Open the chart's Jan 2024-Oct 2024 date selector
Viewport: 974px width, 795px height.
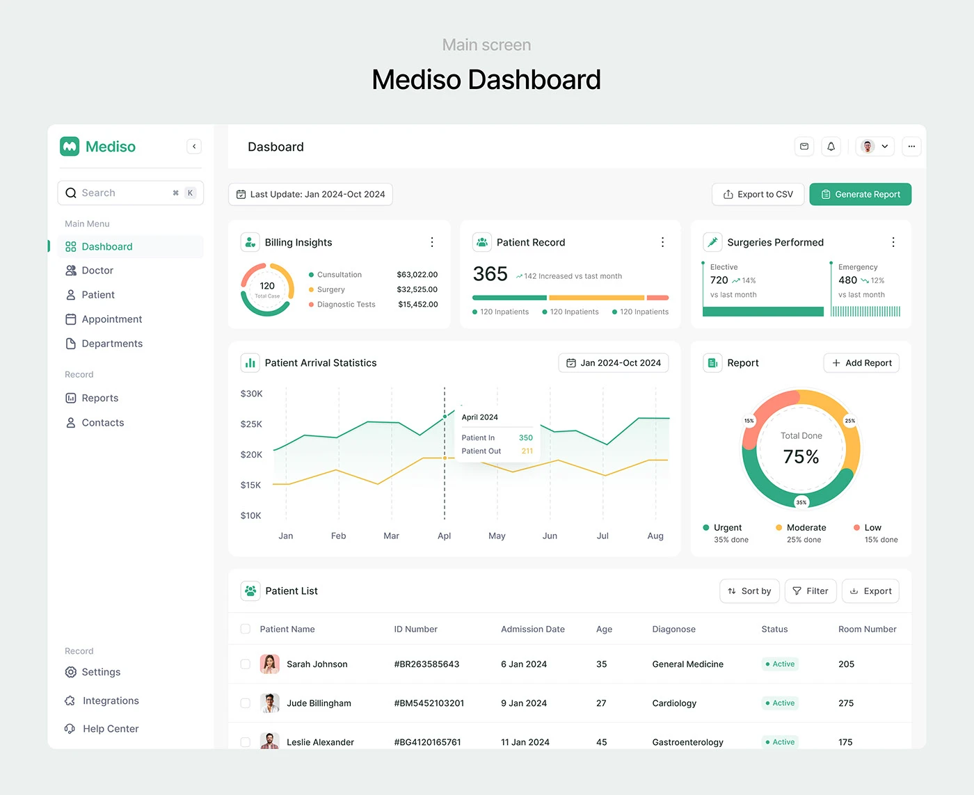coord(614,363)
